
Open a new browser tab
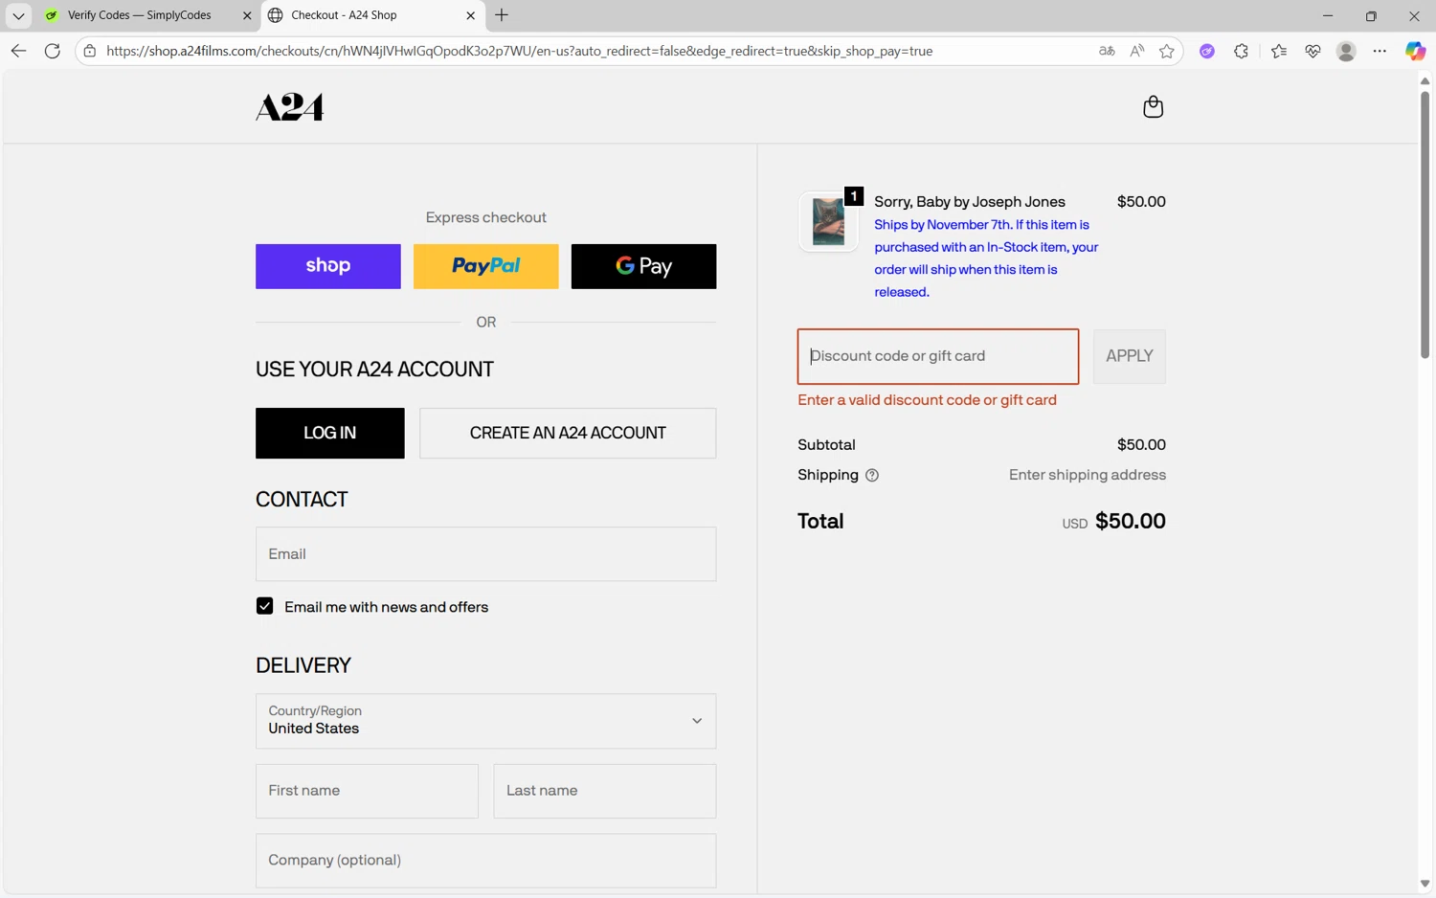click(502, 15)
